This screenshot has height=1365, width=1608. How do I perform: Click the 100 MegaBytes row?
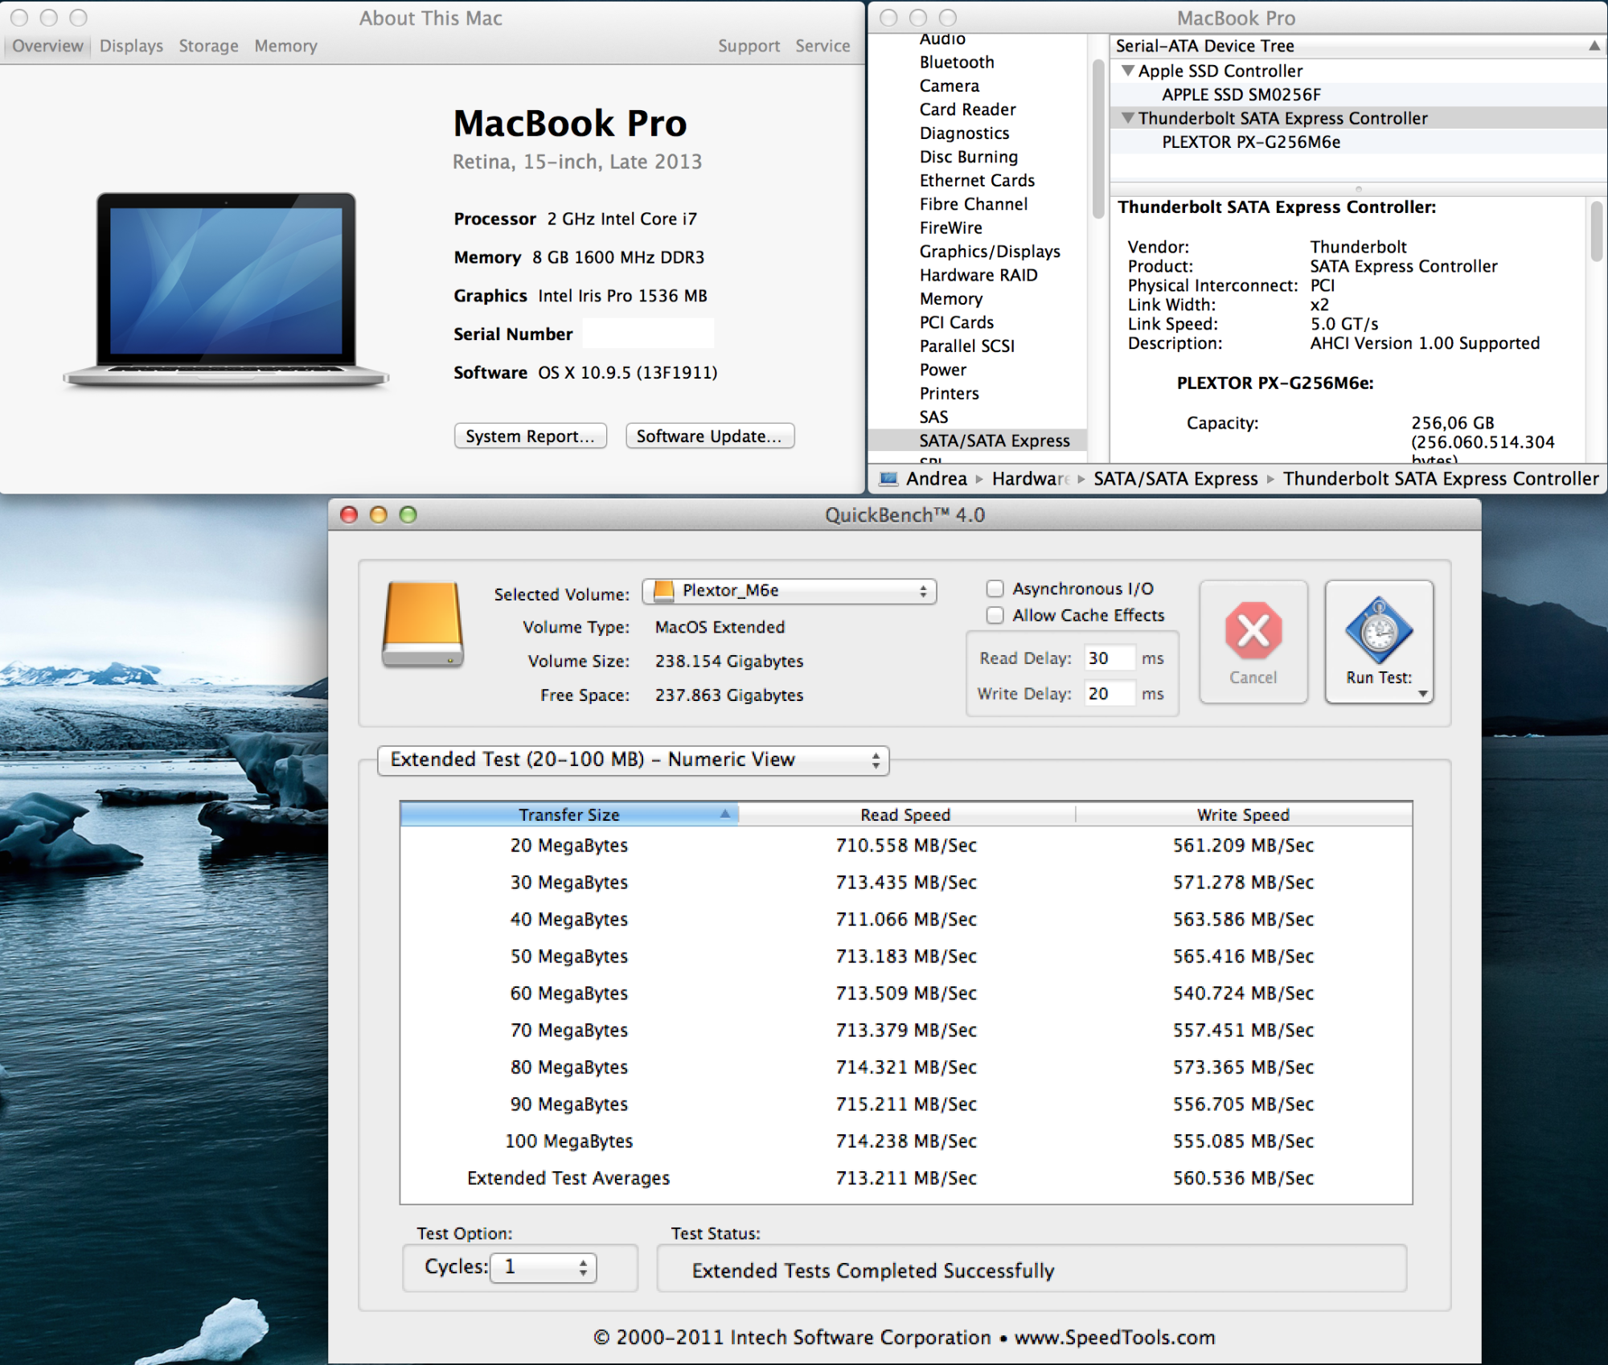[906, 1141]
